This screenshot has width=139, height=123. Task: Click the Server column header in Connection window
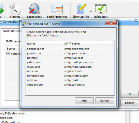click(x=13, y=49)
